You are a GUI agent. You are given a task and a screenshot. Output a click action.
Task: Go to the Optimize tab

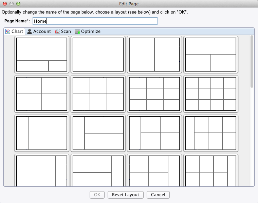88,32
